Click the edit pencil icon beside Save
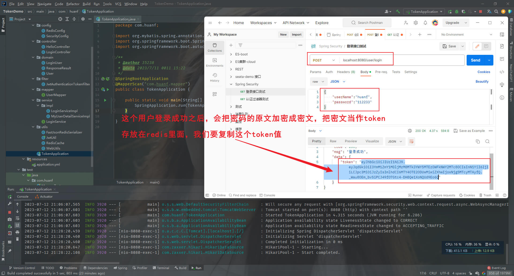 pyautogui.click(x=477, y=46)
